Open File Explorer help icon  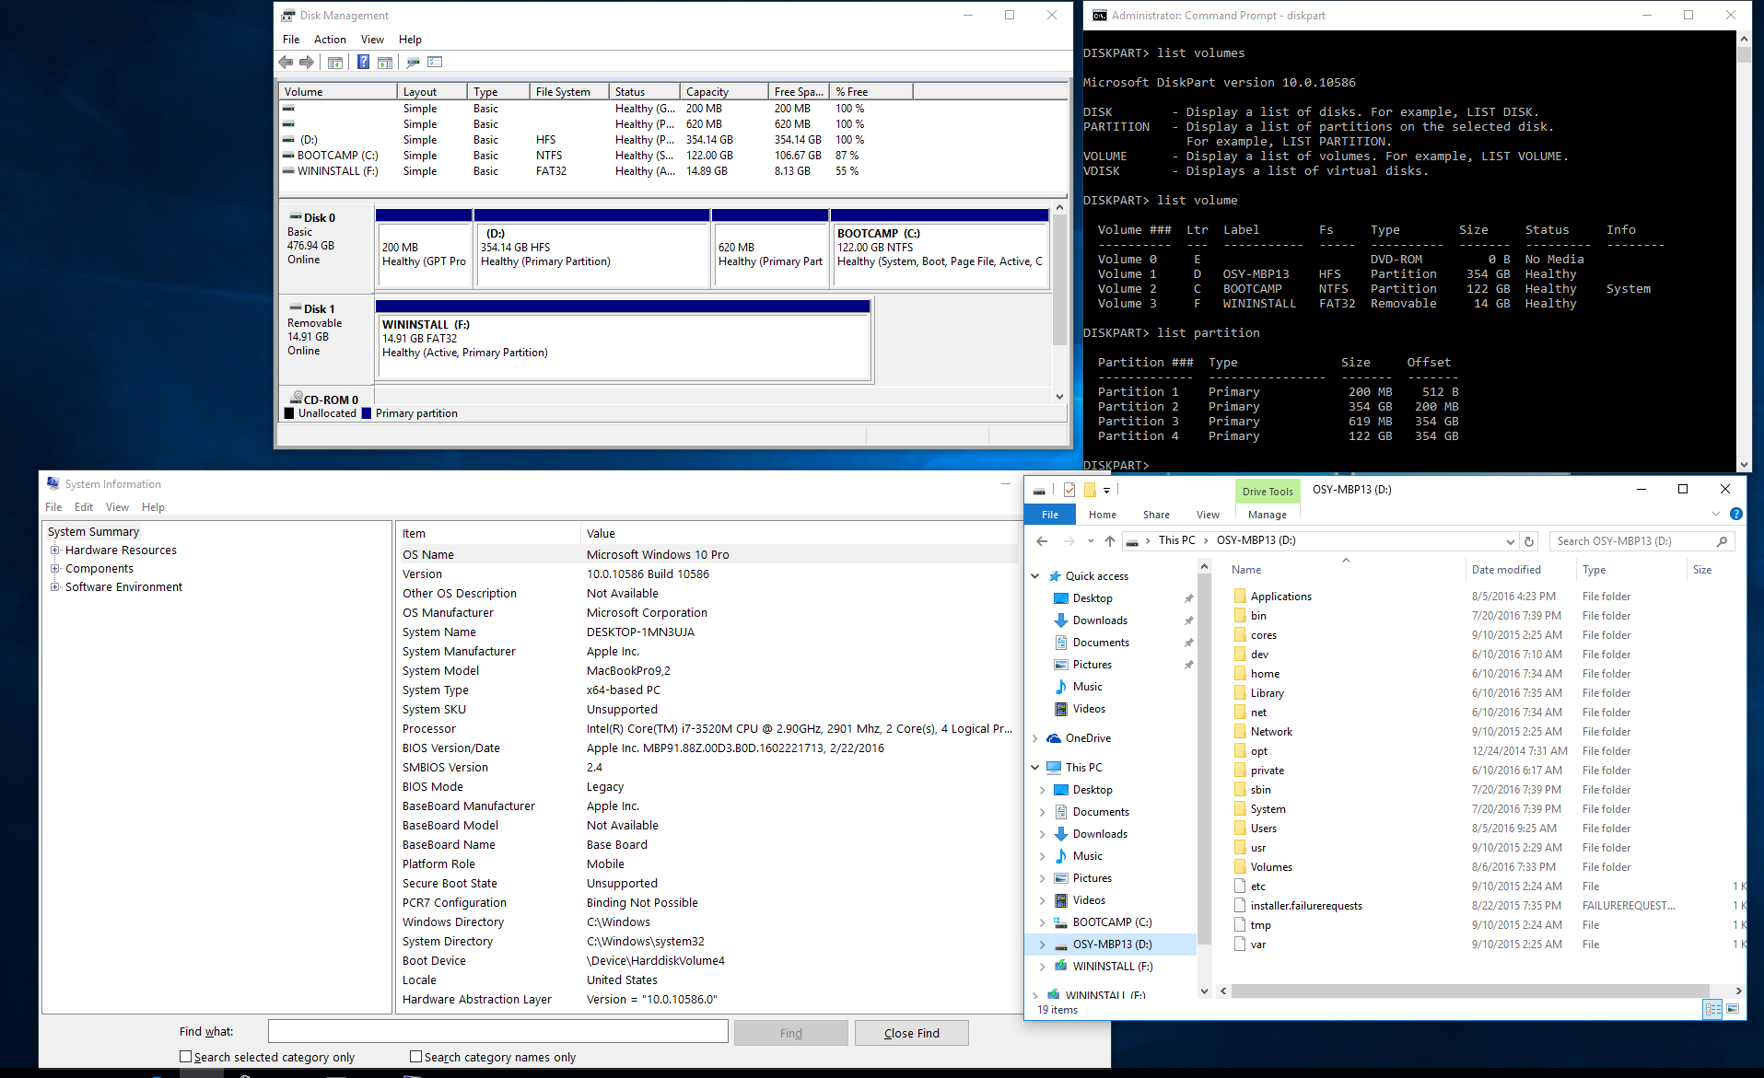tap(1735, 515)
